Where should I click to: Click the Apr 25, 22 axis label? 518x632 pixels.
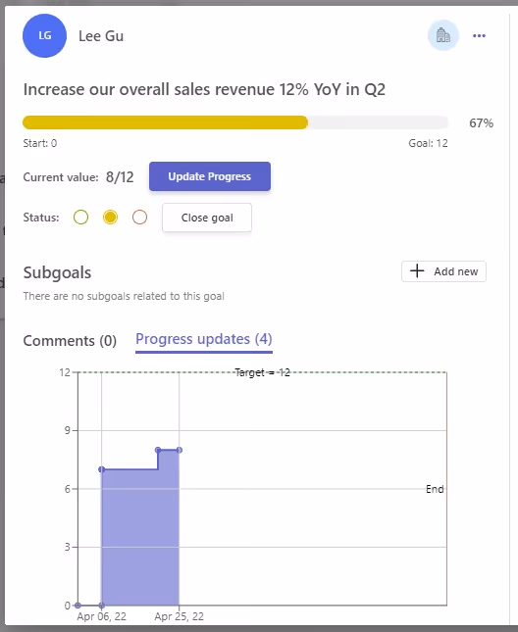[180, 616]
